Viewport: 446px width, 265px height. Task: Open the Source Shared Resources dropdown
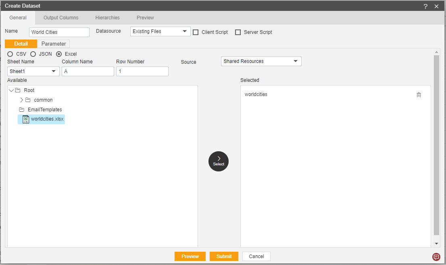point(261,61)
